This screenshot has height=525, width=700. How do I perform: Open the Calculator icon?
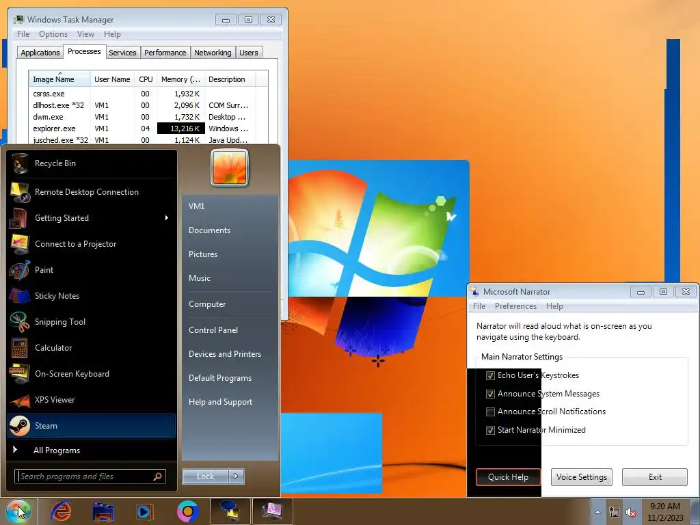(x=20, y=348)
